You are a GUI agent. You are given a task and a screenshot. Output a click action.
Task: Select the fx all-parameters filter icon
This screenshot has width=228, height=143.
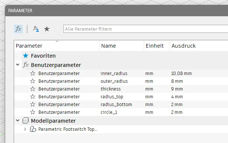tap(18, 29)
